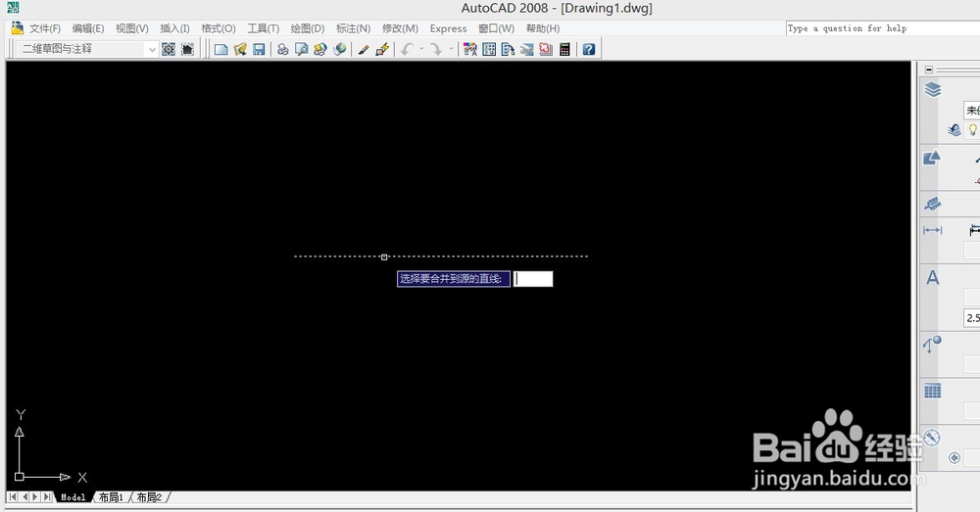Click the Undo arrow
This screenshot has height=512, width=980.
[x=407, y=49]
